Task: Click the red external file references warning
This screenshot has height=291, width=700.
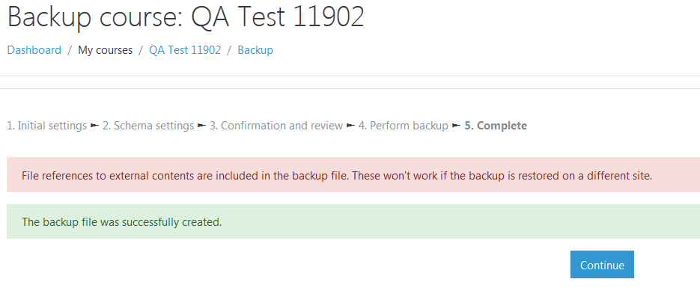Action: [x=353, y=175]
